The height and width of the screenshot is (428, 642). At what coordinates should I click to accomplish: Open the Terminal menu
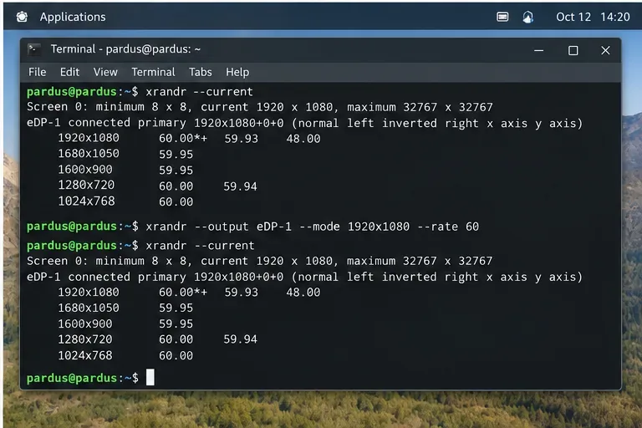[x=153, y=72]
